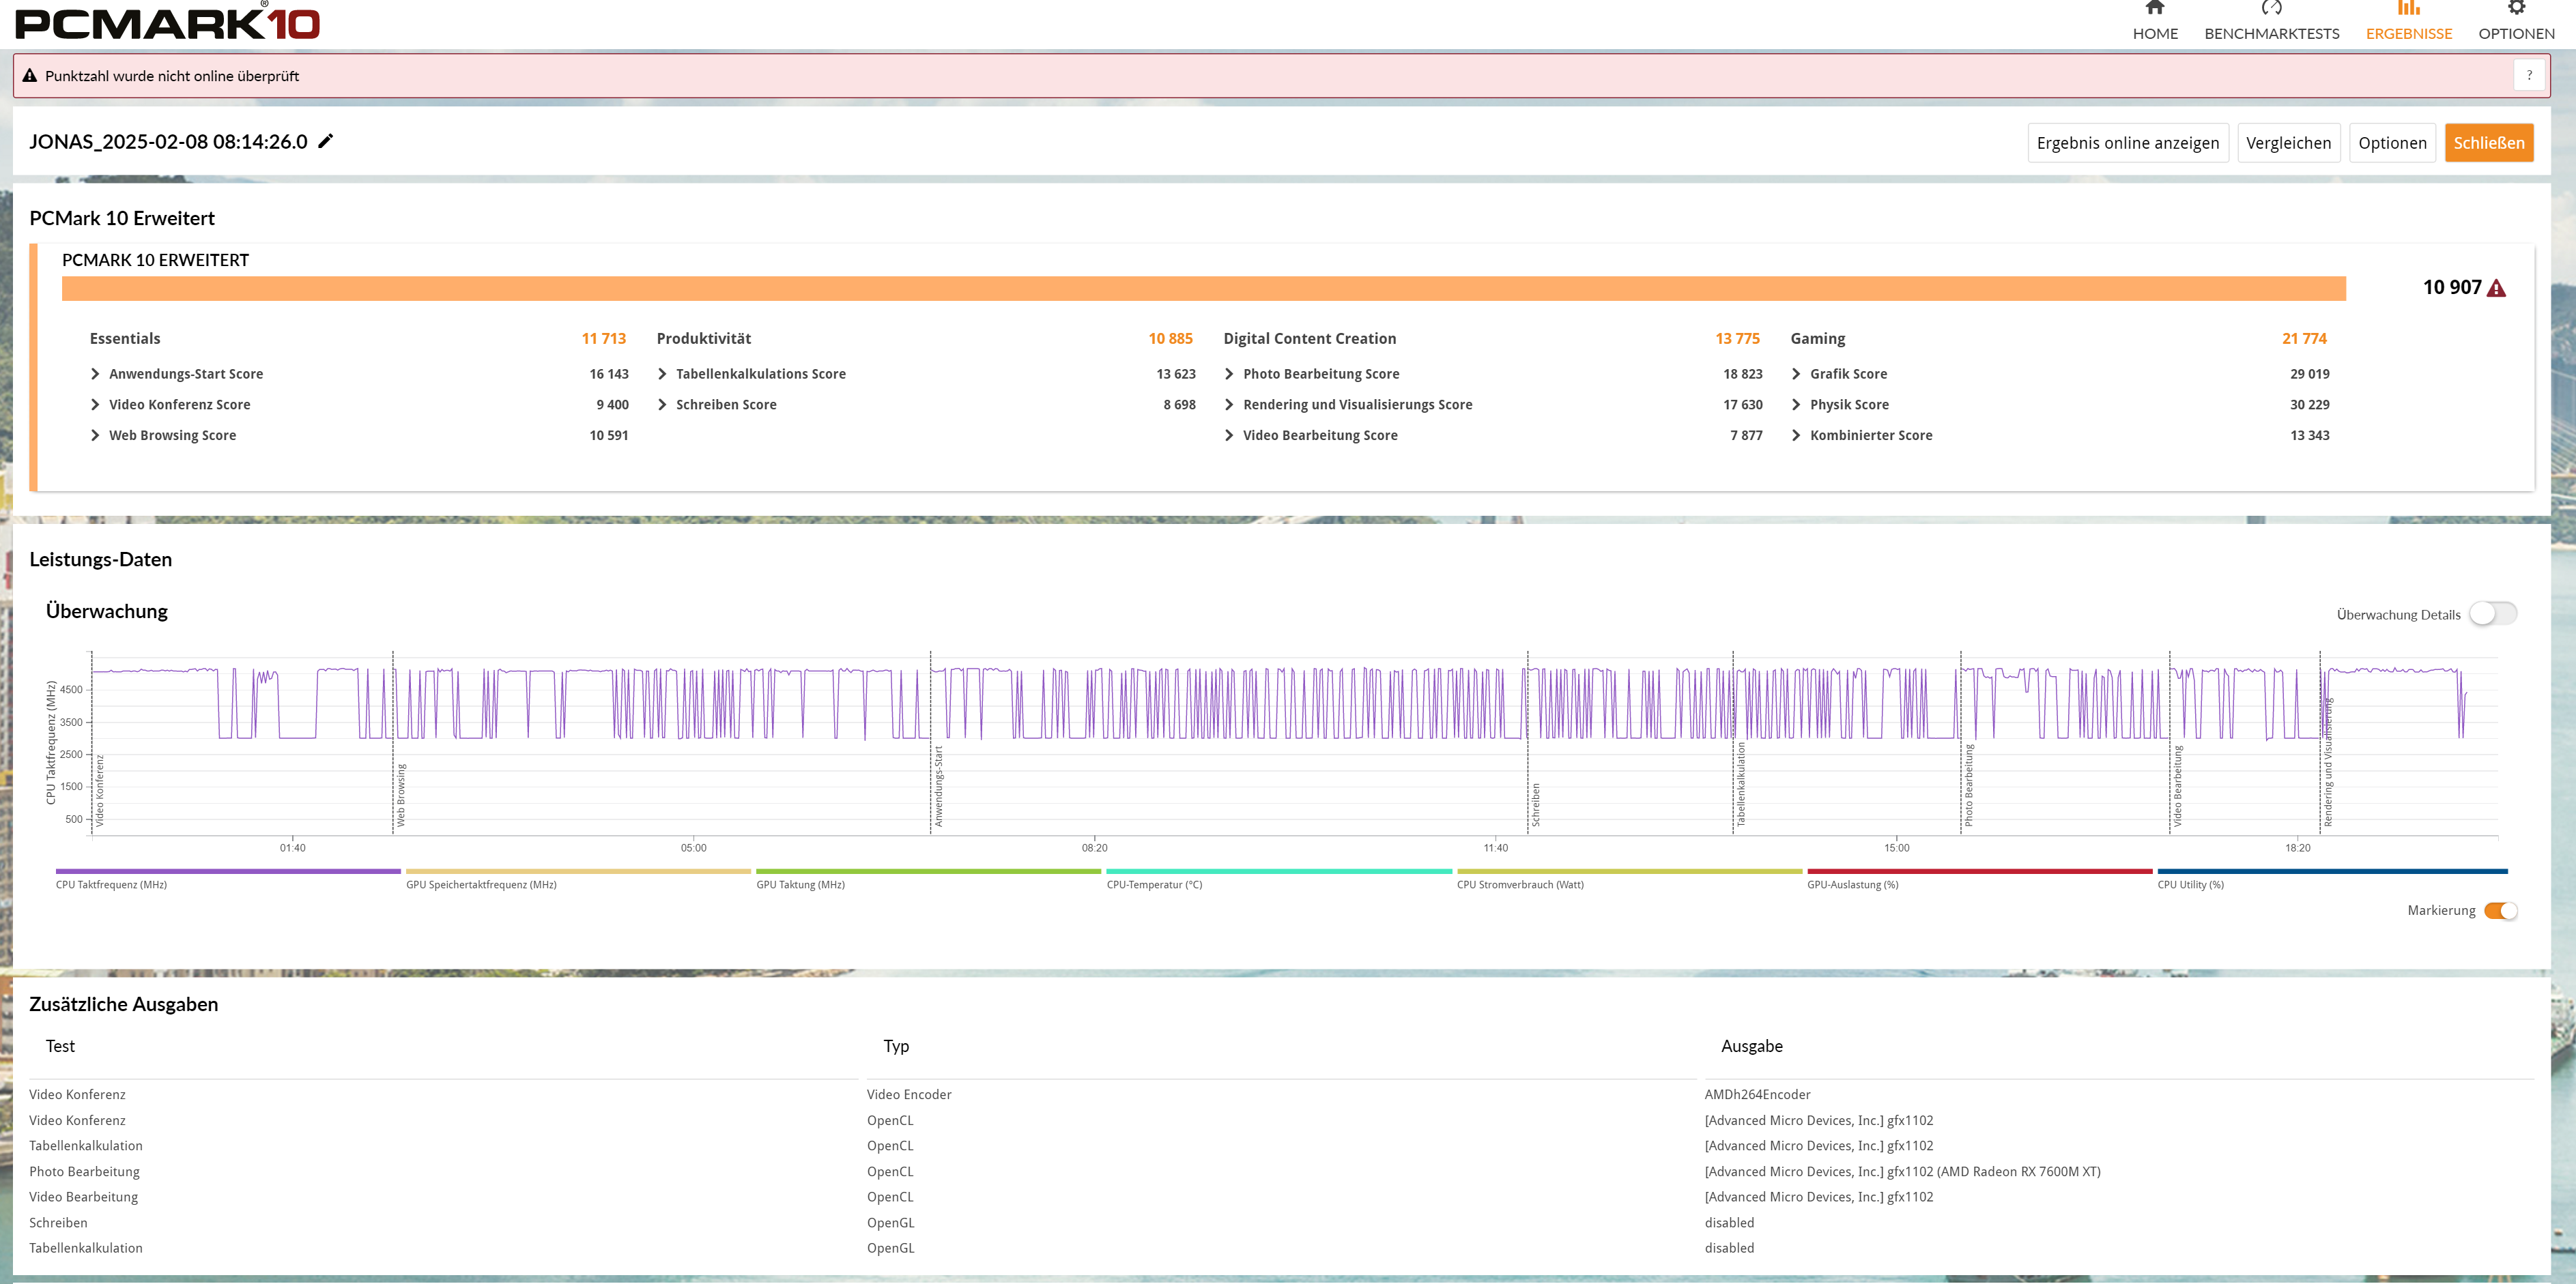The width and height of the screenshot is (2576, 1284).
Task: Expand Photo Bearbeitung Score row
Action: click(1230, 374)
